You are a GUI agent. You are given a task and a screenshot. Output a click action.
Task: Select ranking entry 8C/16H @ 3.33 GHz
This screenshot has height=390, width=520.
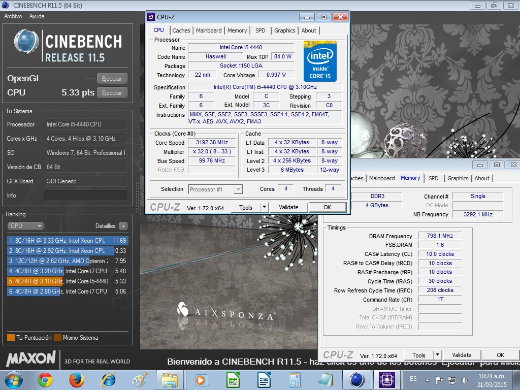(68, 240)
